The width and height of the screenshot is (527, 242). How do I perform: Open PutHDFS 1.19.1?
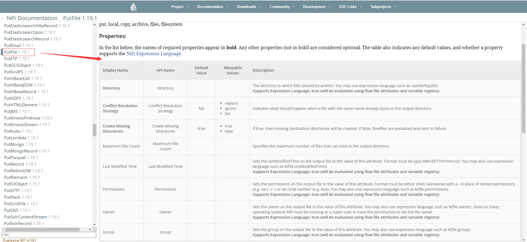pos(19,98)
